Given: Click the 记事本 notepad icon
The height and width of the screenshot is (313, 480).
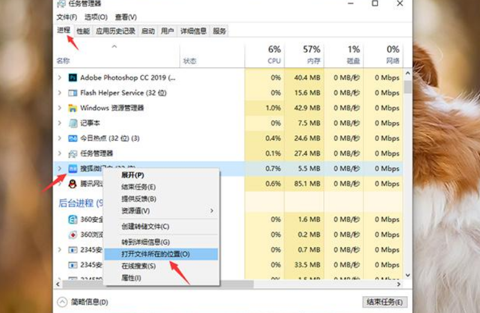Looking at the screenshot, I should click(x=73, y=123).
